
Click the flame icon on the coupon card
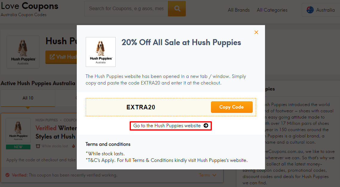click(x=73, y=146)
